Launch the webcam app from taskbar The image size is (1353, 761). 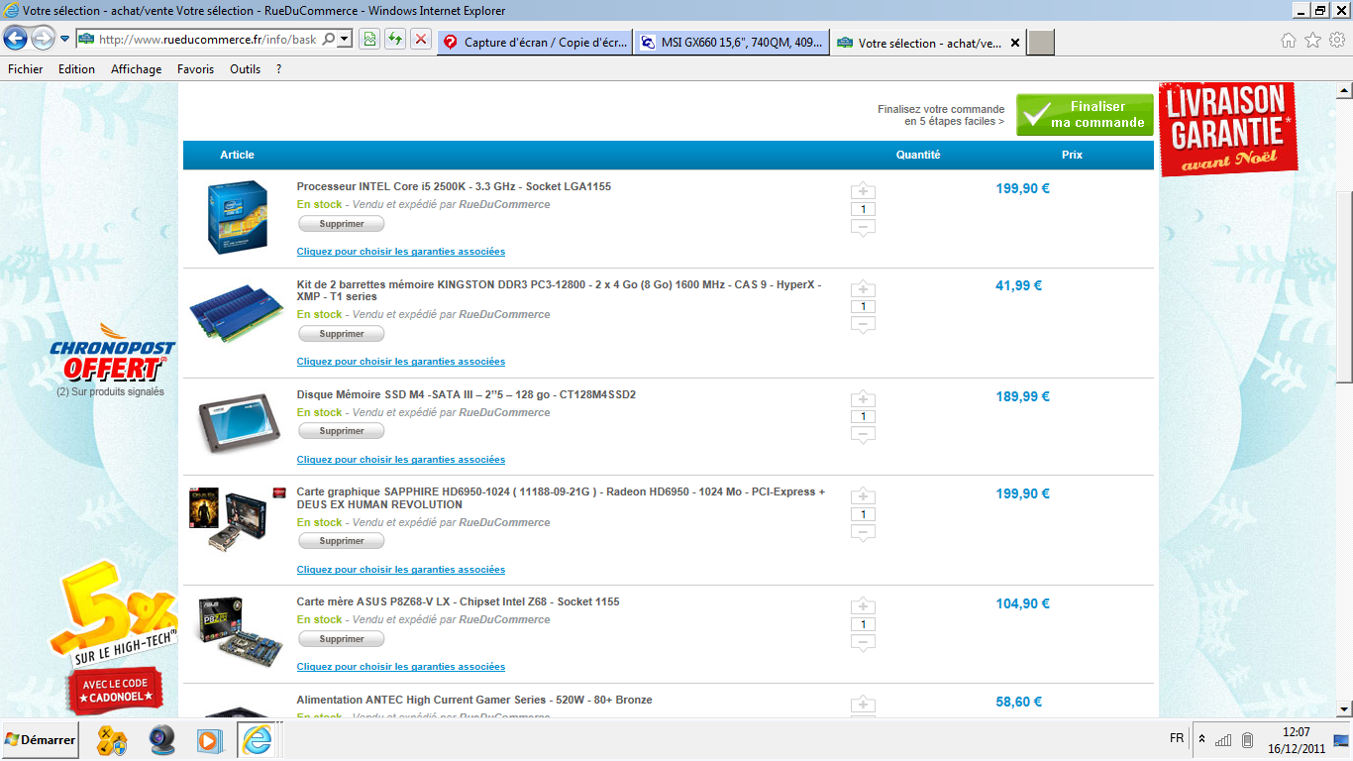coord(162,739)
